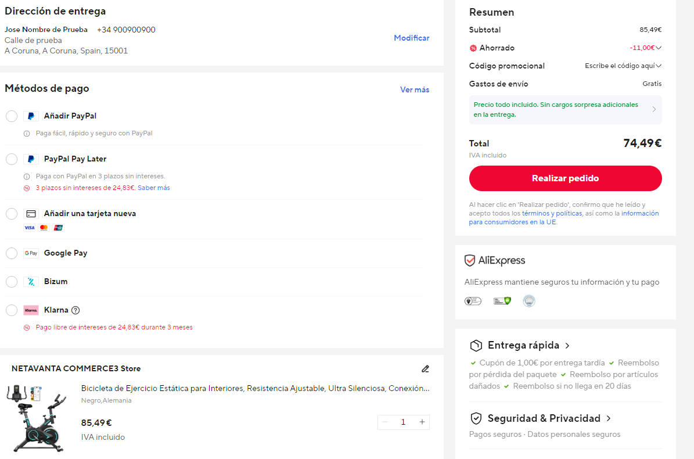Click the Seguridad & Privacidad shield icon
Viewport: 694px width, 459px height.
[476, 418]
